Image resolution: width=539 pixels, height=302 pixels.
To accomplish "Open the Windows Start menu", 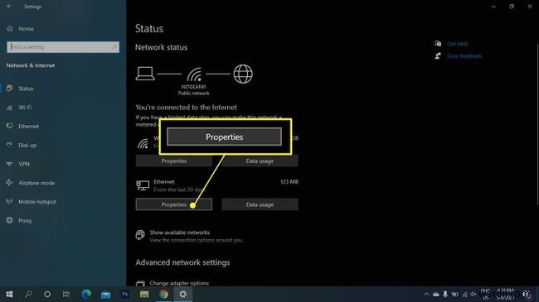I will click(9, 294).
